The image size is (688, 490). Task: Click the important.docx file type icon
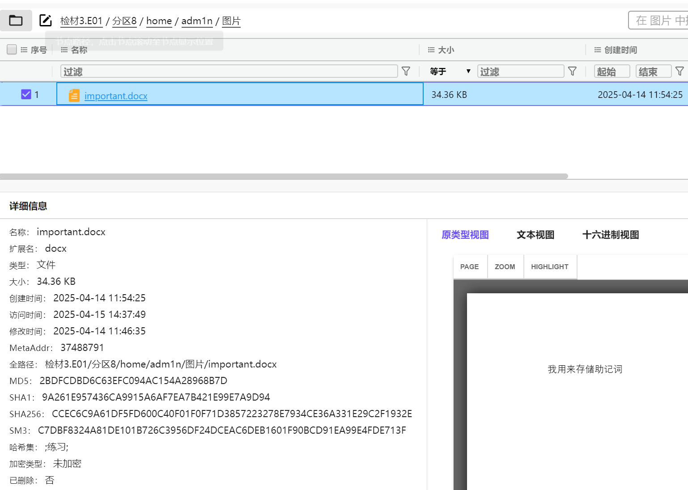(x=74, y=95)
